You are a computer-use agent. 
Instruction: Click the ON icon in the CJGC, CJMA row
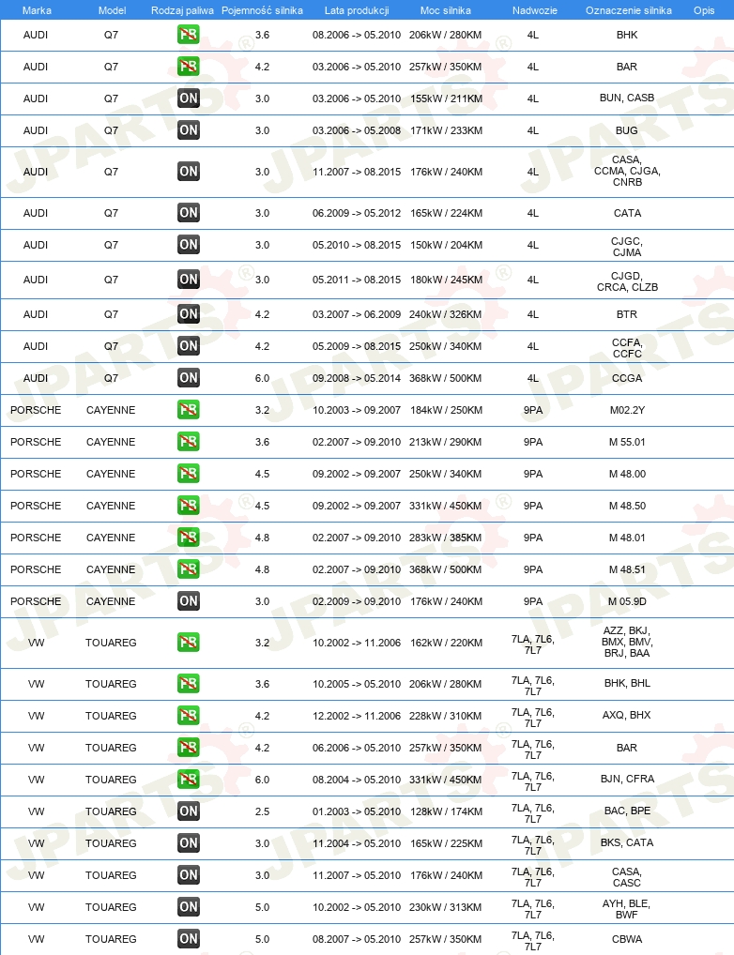189,244
